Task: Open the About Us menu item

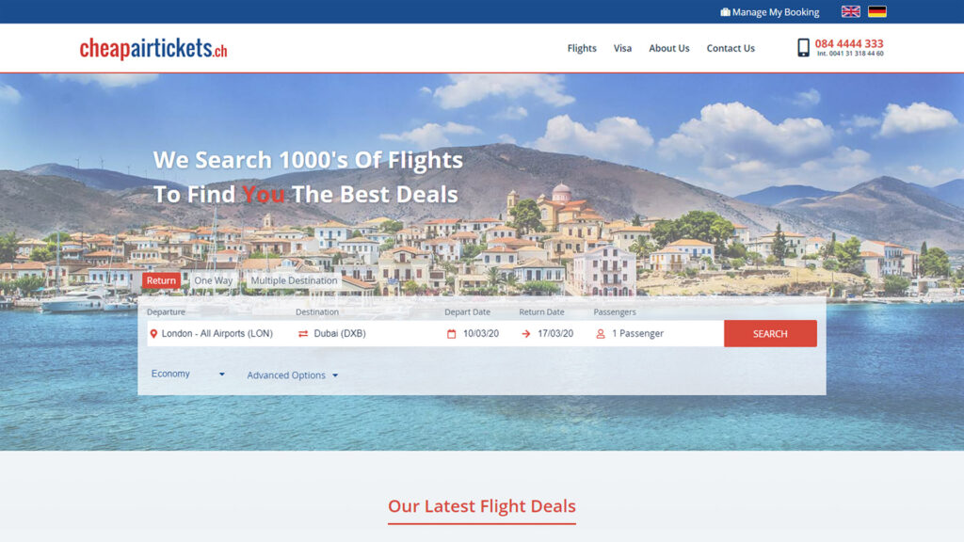Action: click(669, 48)
